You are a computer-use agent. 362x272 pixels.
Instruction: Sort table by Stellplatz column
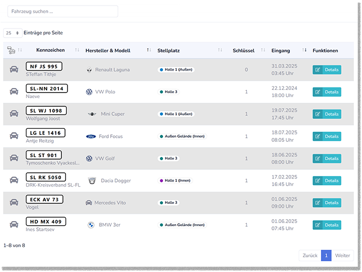[x=169, y=50]
